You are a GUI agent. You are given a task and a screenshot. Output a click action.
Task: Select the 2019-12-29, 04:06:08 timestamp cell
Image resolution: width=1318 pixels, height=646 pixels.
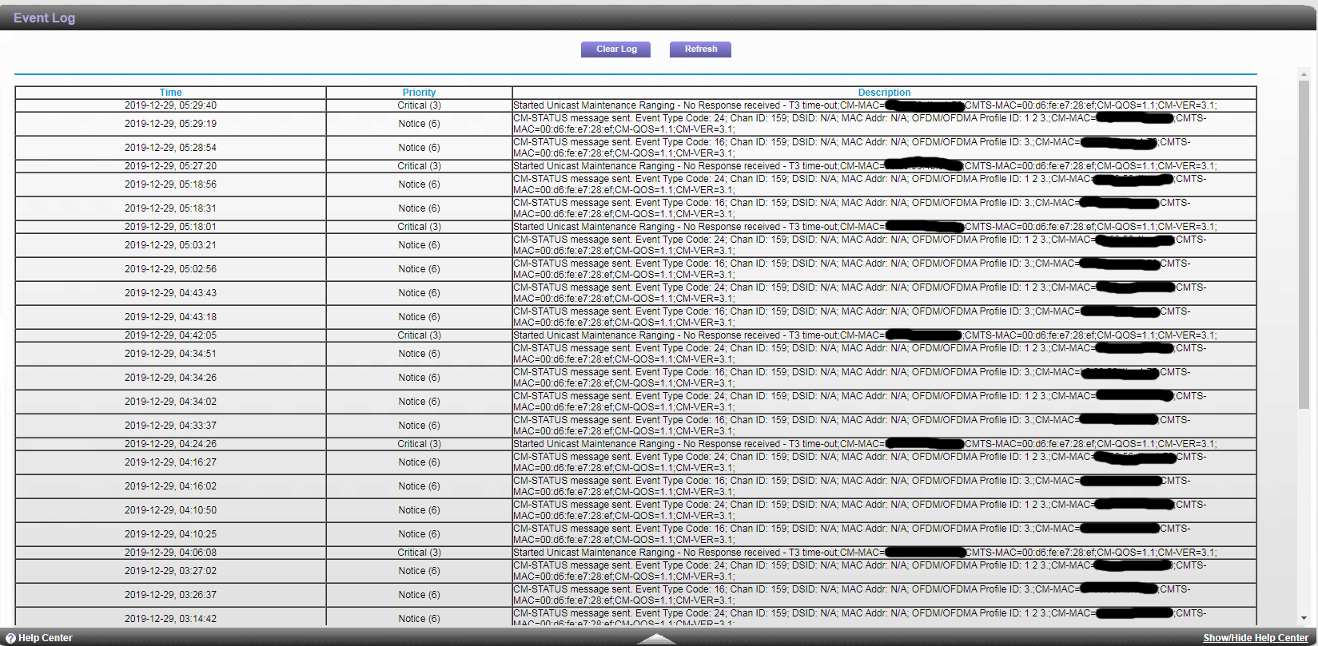pyautogui.click(x=170, y=553)
